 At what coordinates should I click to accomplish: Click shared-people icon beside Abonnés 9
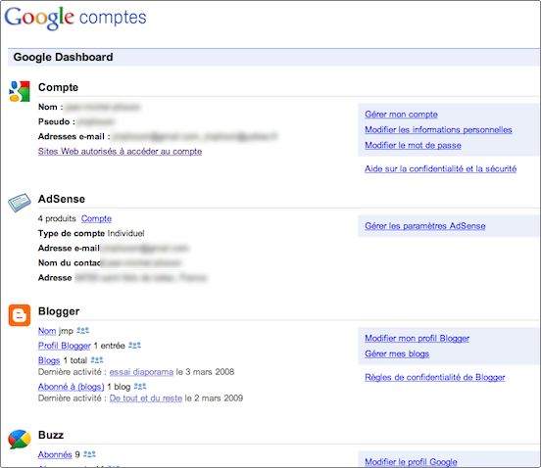(90, 454)
